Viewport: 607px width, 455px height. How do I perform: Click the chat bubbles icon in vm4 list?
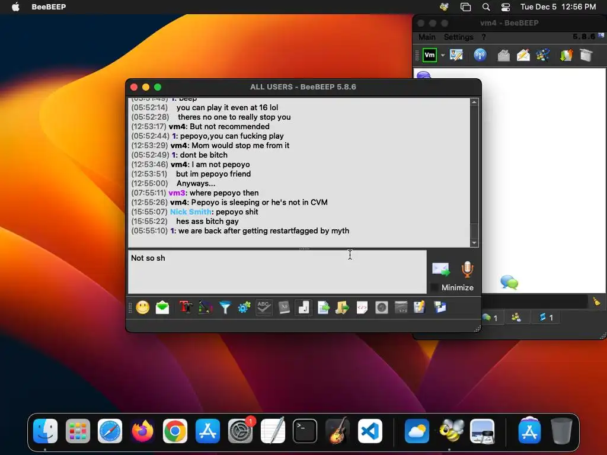[x=509, y=283]
